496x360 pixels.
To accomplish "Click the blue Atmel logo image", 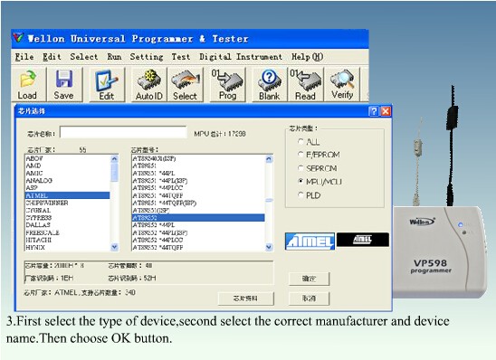I will (310, 242).
